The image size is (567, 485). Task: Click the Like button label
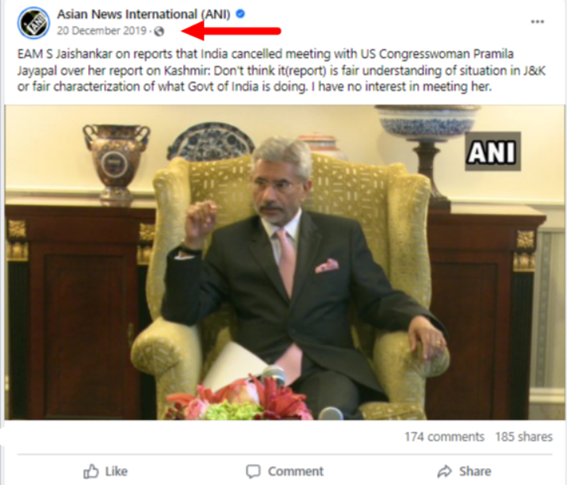pyautogui.click(x=117, y=472)
